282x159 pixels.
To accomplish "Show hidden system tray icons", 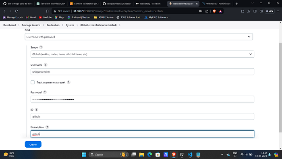I will click(222, 155).
